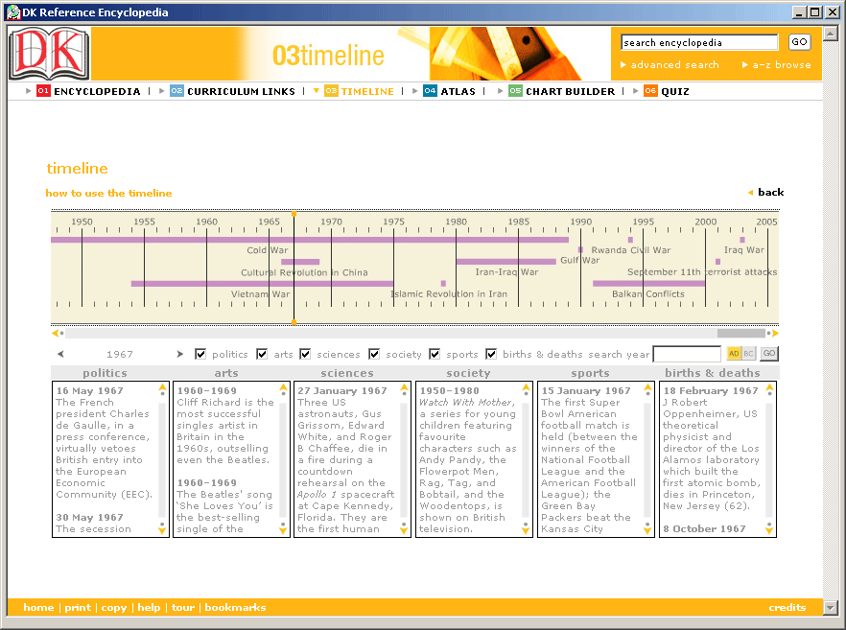846x630 pixels.
Task: Open how to use the timeline
Action: click(109, 193)
